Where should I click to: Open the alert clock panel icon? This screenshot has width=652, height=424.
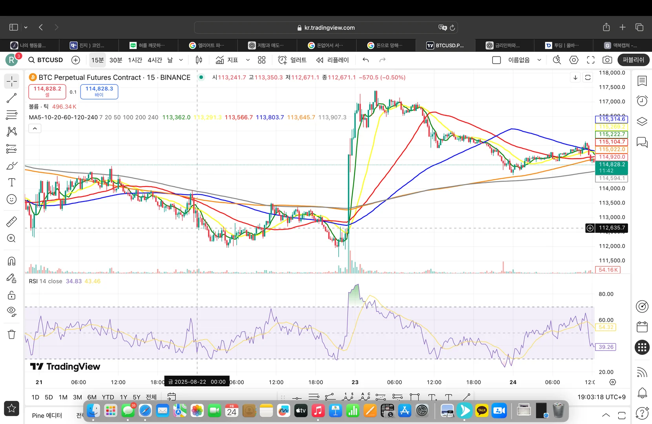pos(642,101)
